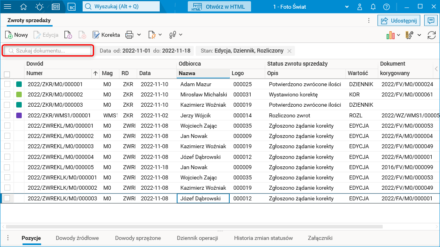
Task: Click the refresh list icon
Action: 432,35
